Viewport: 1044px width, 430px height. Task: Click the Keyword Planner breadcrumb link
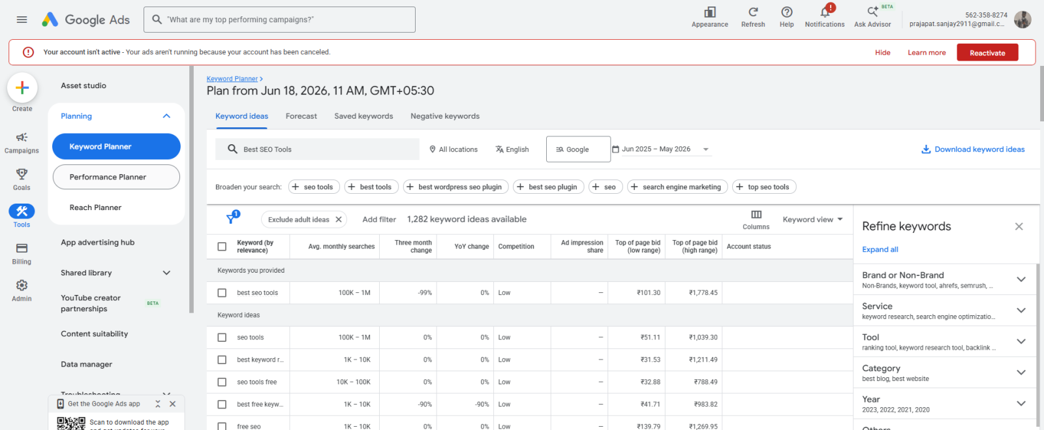[232, 79]
